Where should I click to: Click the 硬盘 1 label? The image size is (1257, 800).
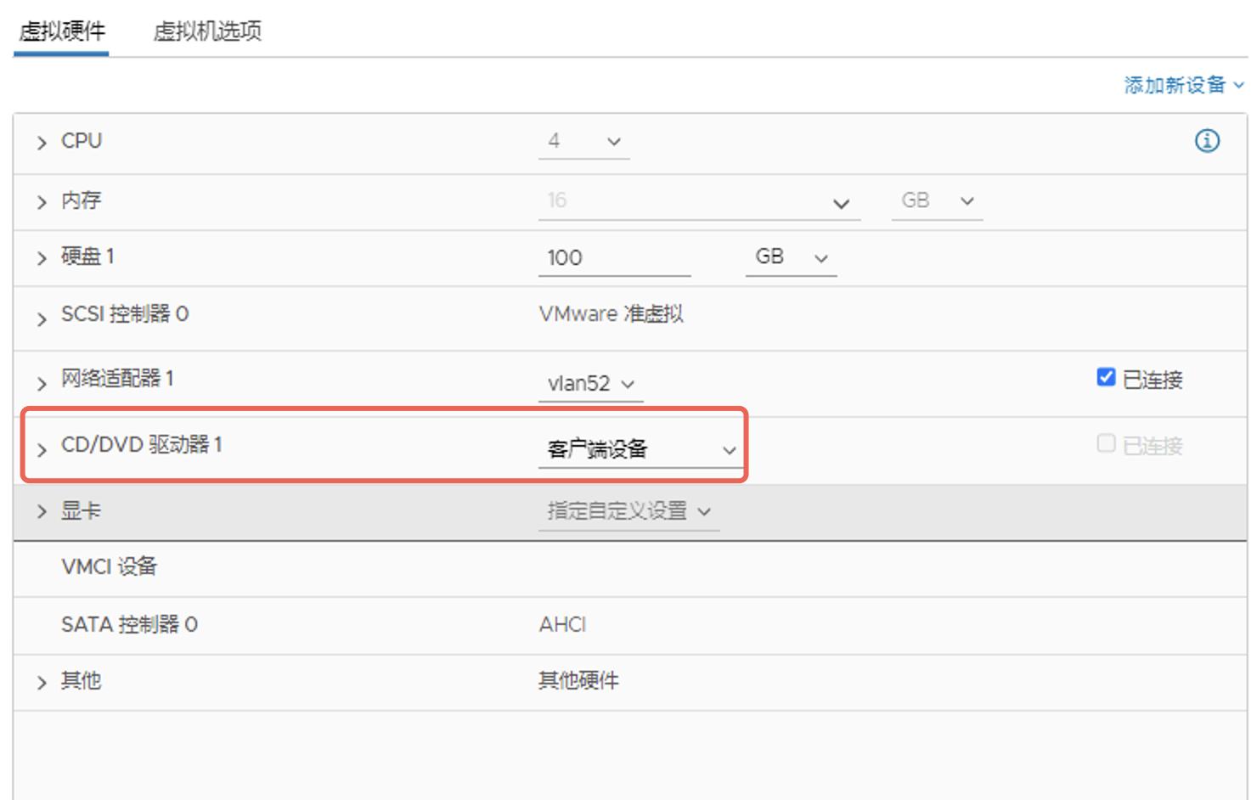pyautogui.click(x=87, y=256)
